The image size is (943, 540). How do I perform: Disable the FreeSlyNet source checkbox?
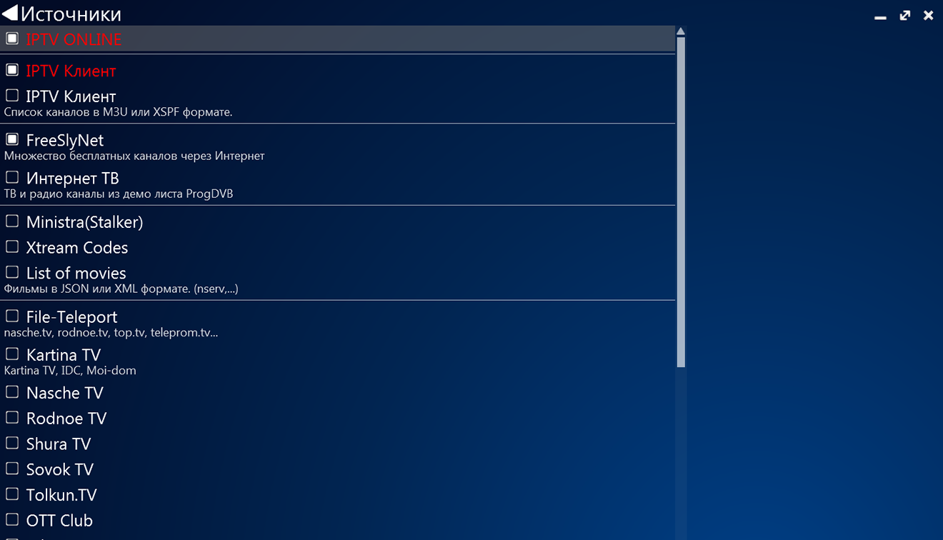12,139
